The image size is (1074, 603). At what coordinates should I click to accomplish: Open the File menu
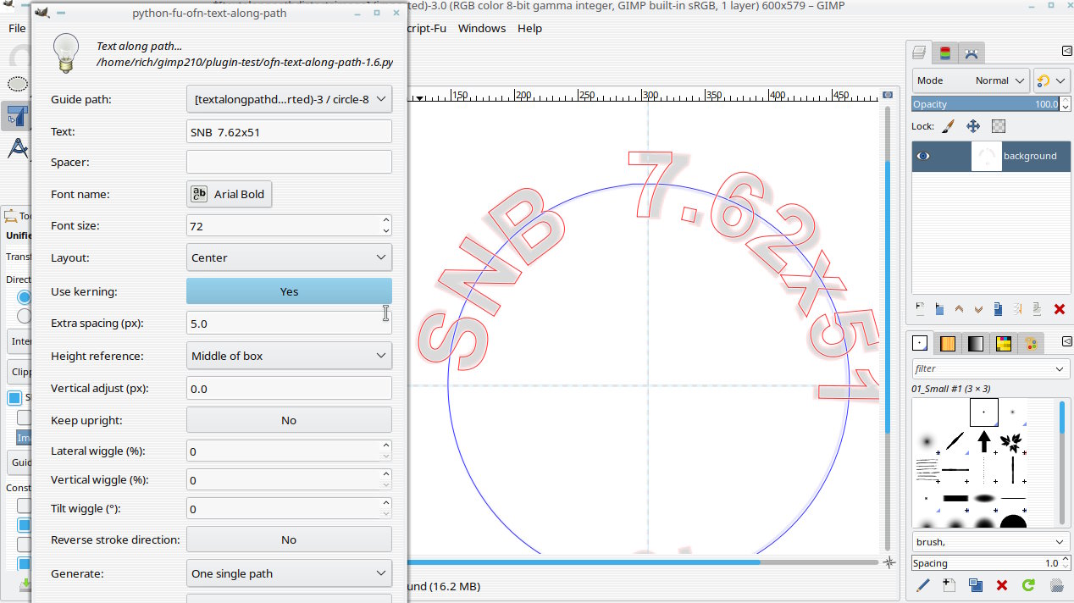[x=17, y=28]
